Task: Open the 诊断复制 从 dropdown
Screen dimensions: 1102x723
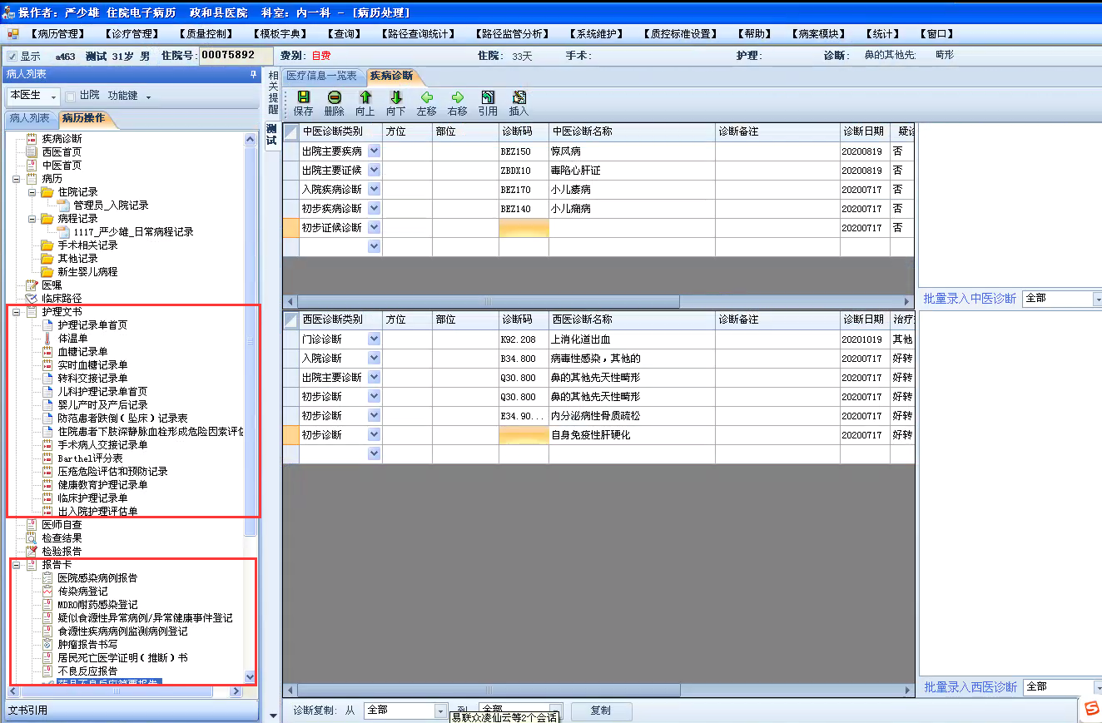Action: (x=440, y=711)
